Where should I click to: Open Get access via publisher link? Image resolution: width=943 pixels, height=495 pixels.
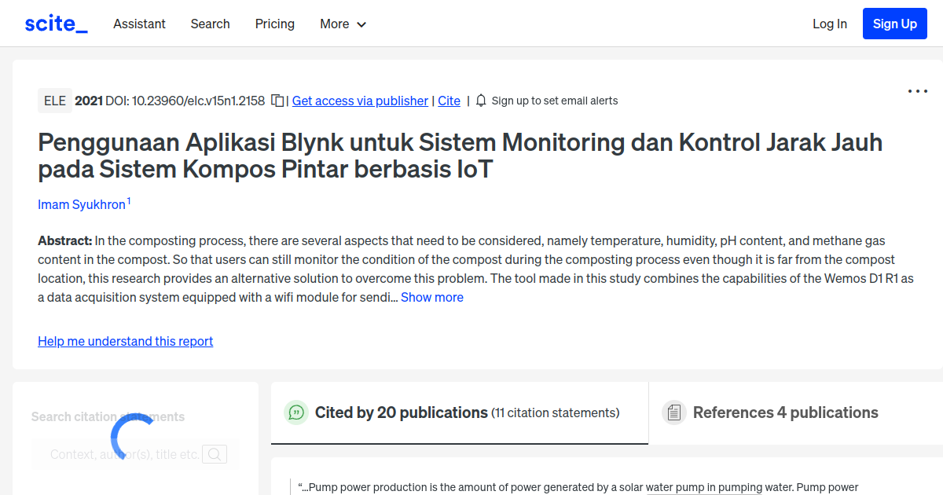pyautogui.click(x=360, y=101)
